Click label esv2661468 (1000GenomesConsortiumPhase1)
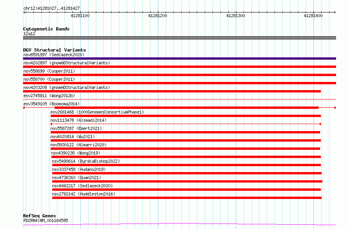 (97, 112)
